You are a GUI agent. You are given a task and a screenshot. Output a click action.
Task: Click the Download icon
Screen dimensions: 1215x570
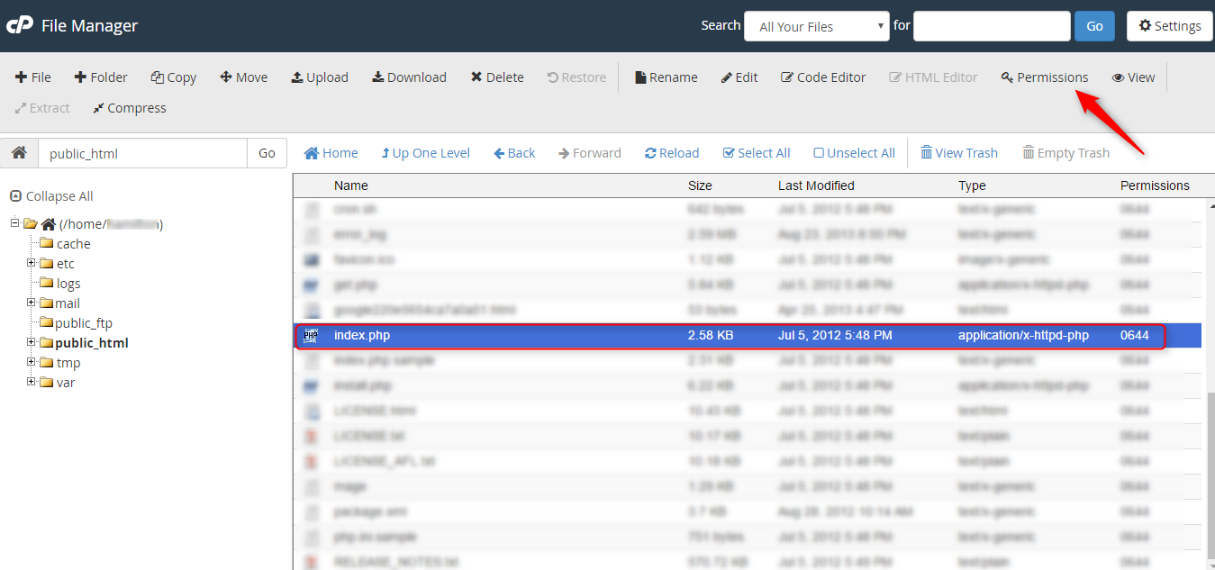coord(409,77)
